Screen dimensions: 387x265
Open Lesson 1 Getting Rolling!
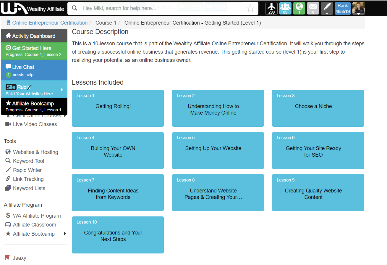pos(118,108)
